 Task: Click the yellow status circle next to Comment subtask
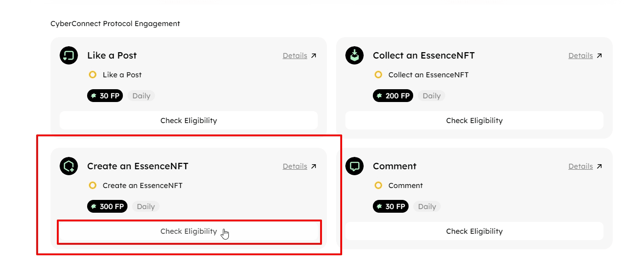378,185
